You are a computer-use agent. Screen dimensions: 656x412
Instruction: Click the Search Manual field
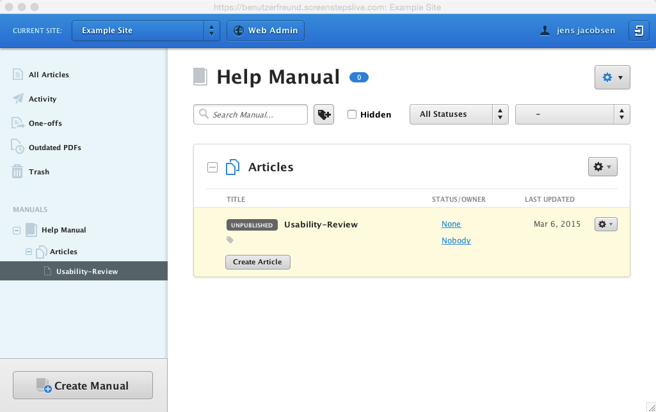point(250,114)
